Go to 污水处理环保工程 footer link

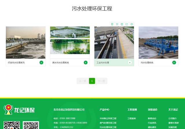[x=108, y=127]
